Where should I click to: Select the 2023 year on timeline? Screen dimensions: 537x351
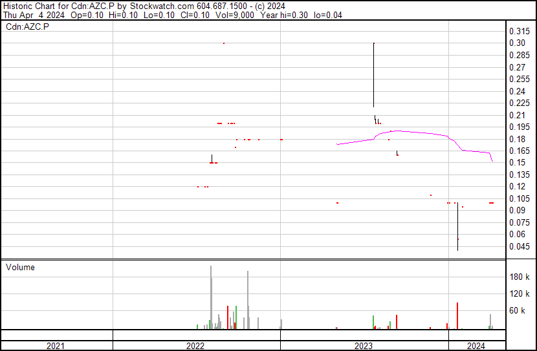364,346
